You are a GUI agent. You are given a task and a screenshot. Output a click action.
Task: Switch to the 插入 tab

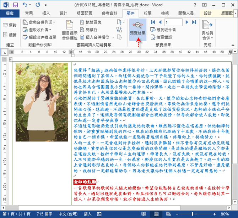tap(46, 14)
